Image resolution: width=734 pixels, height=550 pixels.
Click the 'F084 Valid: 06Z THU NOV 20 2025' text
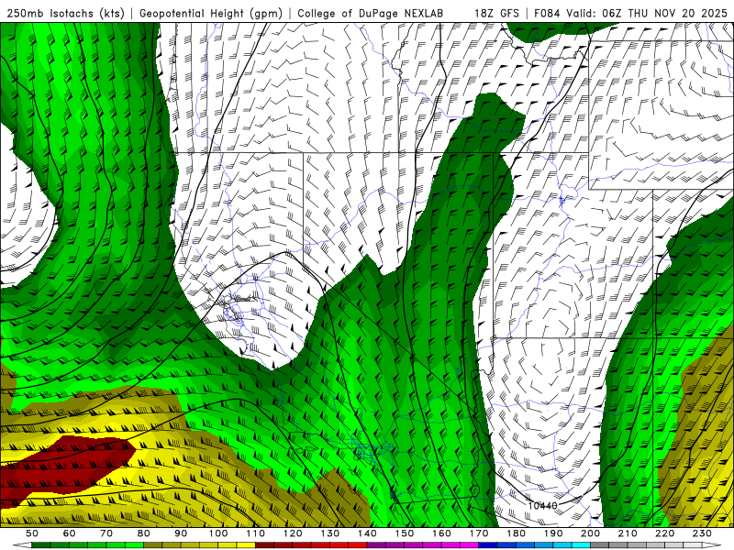pyautogui.click(x=630, y=13)
